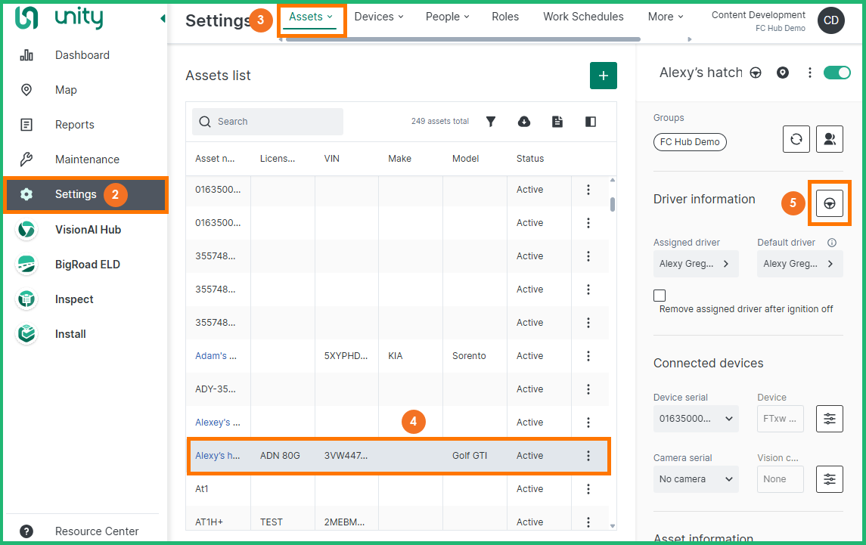
Task: Toggle the column layout panel icon
Action: click(591, 122)
